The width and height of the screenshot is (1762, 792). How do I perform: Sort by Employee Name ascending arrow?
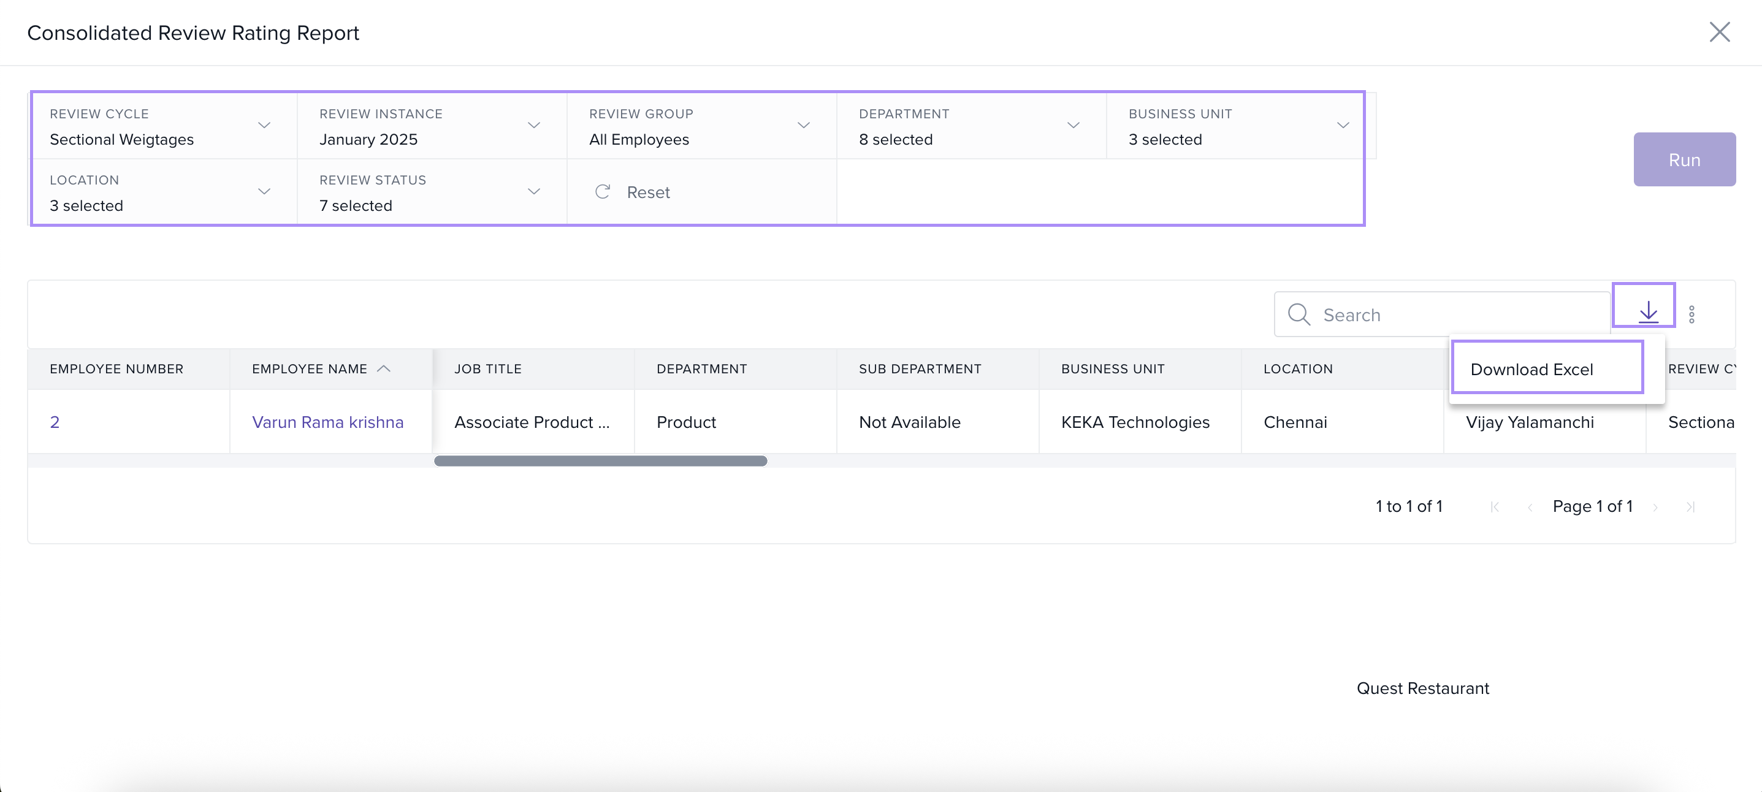click(384, 368)
